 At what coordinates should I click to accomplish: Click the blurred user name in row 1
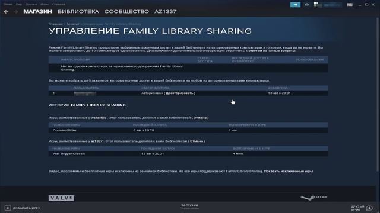point(85,93)
